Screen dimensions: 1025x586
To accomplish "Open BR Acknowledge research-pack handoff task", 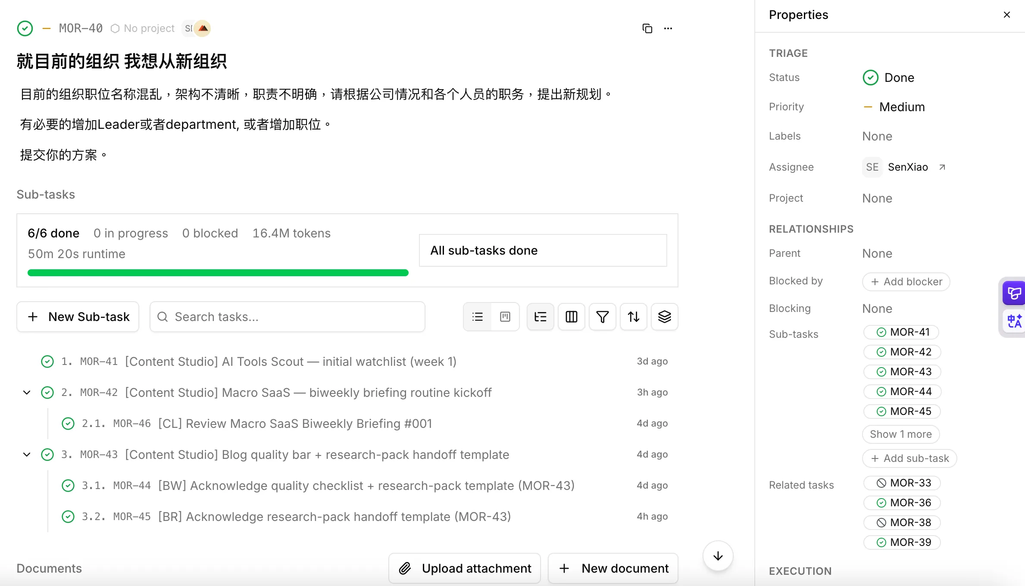I will (x=334, y=517).
